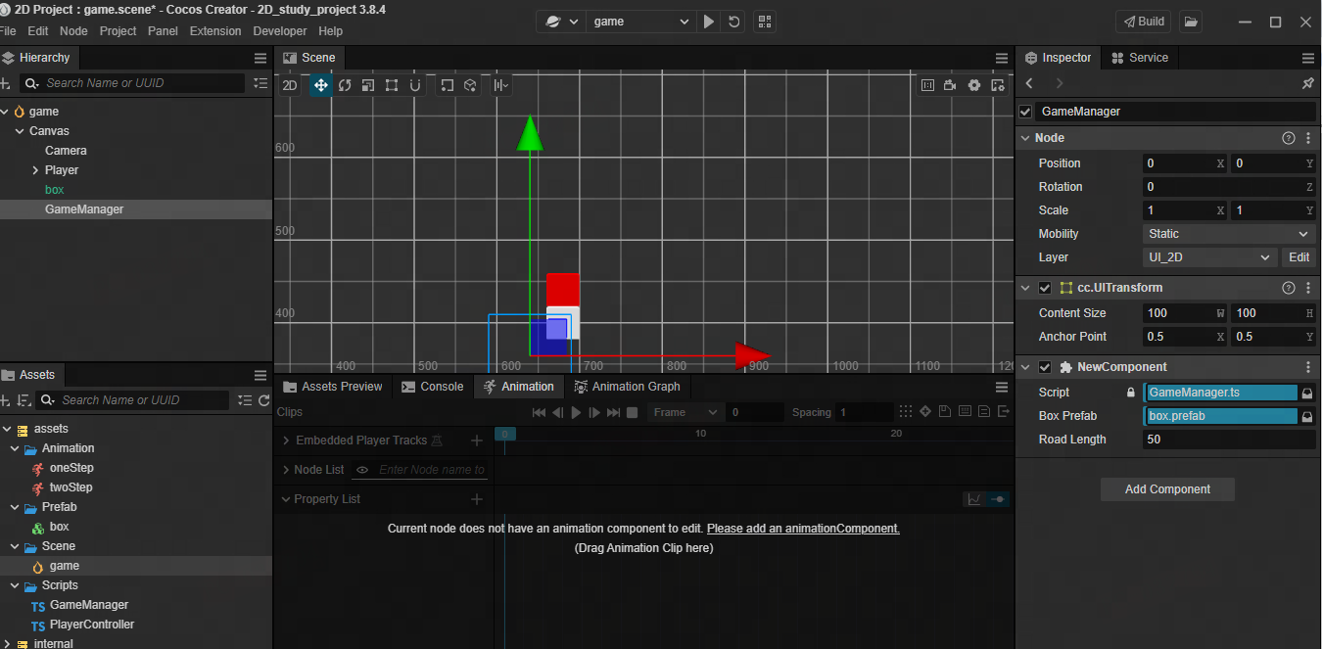
Task: Go back in Inspector history
Action: [x=1030, y=83]
